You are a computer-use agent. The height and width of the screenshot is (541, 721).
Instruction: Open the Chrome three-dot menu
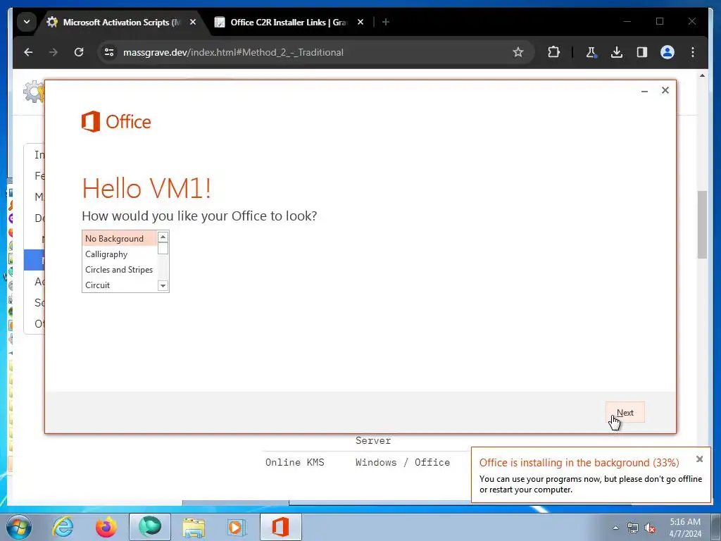(693, 52)
